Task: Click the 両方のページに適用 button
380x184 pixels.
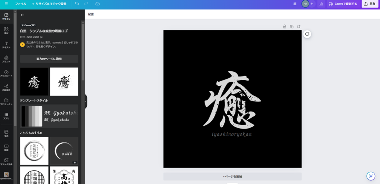Action: (x=49, y=59)
